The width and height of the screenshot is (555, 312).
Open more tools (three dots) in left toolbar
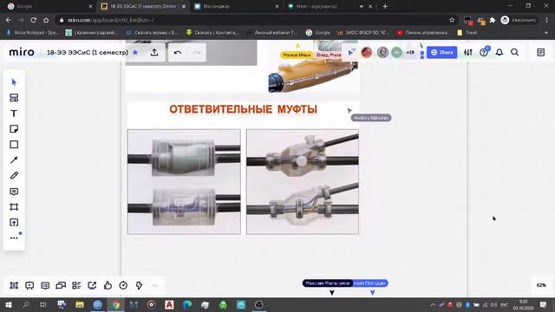(x=14, y=238)
